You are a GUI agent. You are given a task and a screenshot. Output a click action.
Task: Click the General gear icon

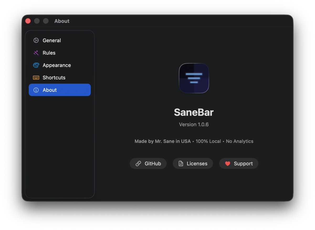(36, 40)
